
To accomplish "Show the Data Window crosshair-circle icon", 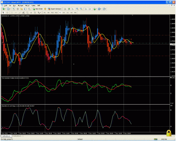I will (x=18, y=9).
